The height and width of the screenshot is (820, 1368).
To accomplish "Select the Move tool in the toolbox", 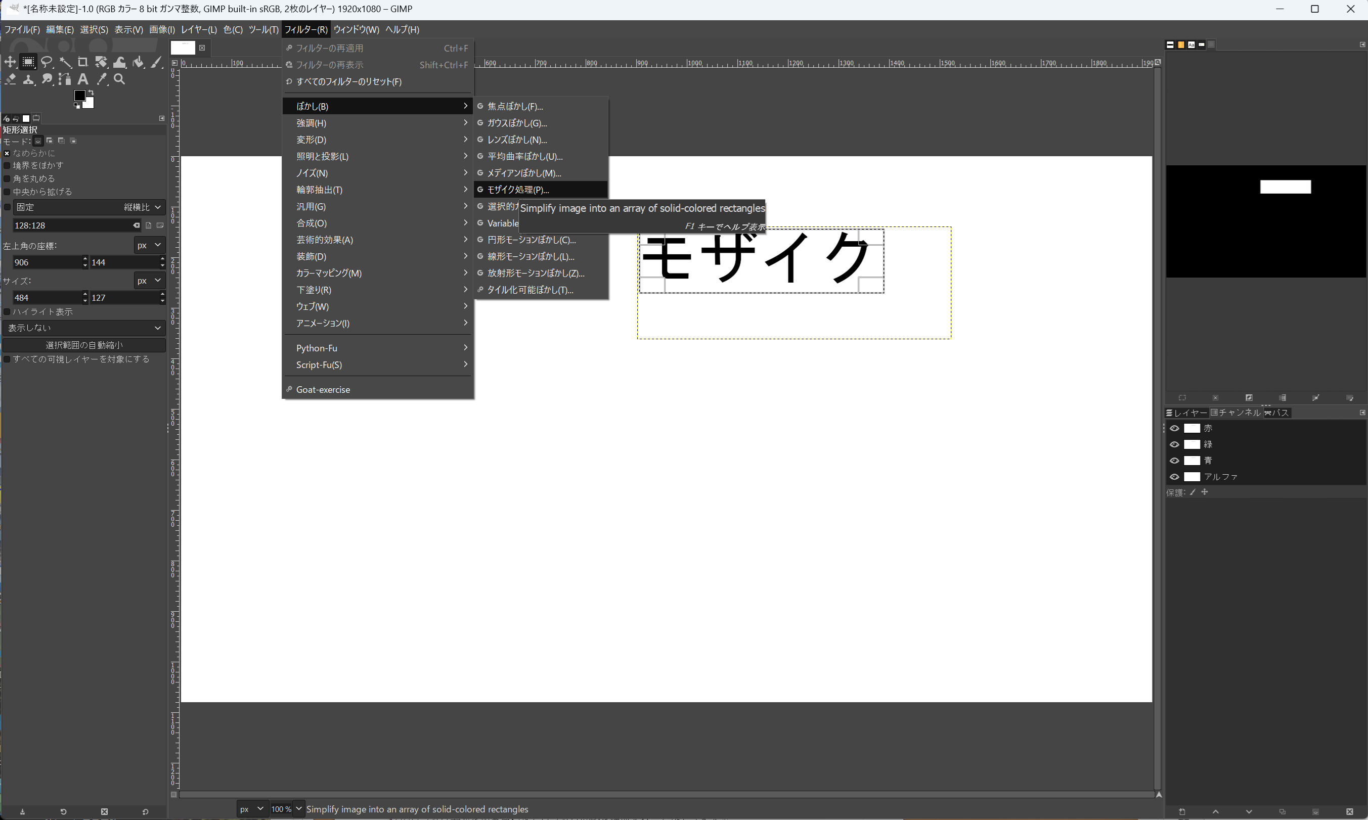I will click(x=10, y=62).
